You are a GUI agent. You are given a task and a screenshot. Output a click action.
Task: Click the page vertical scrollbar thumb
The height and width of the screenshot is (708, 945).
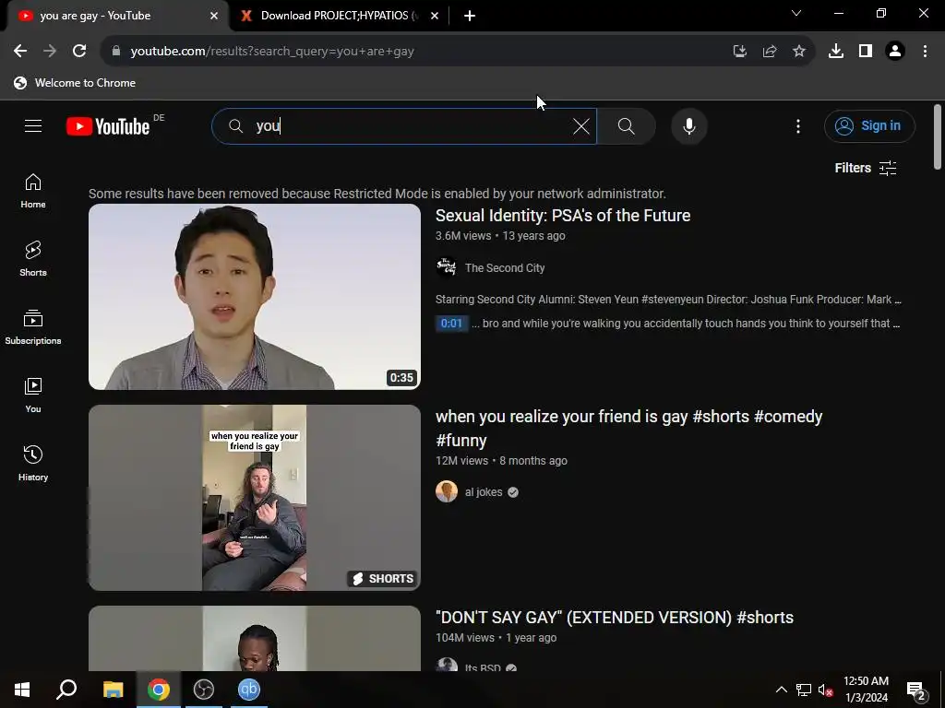938,136
